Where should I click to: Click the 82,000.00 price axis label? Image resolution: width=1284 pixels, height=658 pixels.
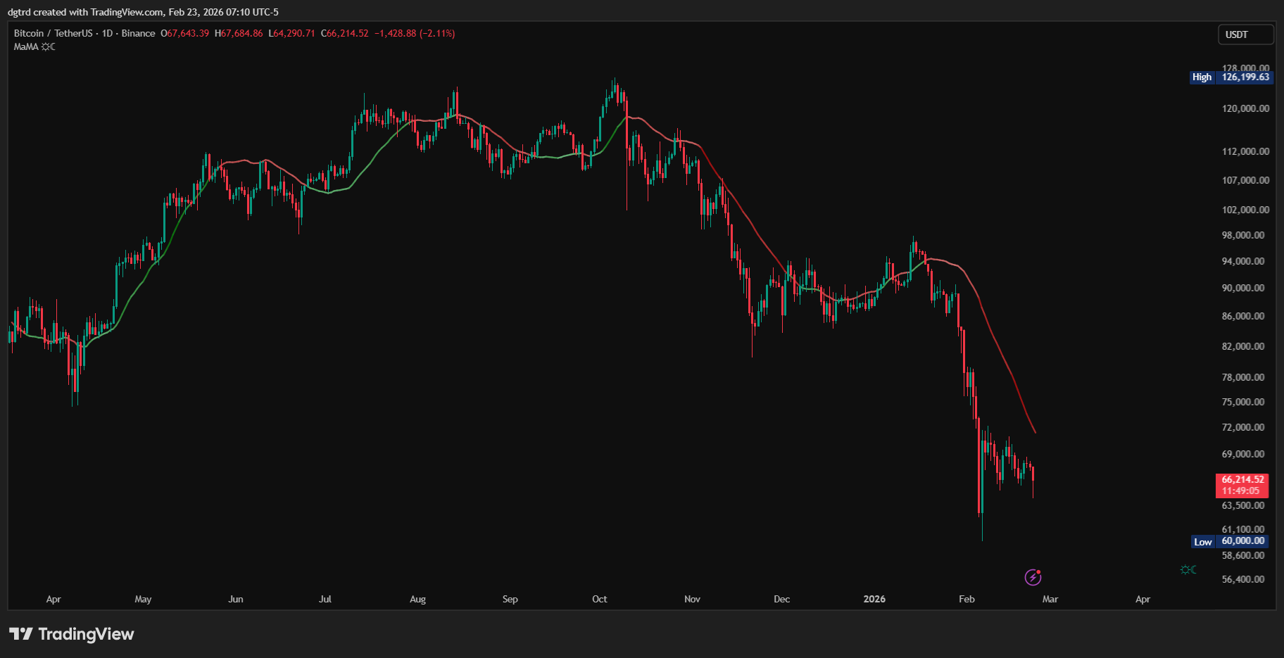click(1243, 346)
